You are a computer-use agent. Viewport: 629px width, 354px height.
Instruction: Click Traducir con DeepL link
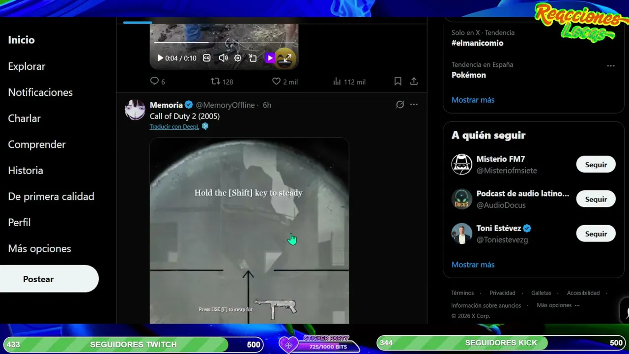(x=174, y=126)
